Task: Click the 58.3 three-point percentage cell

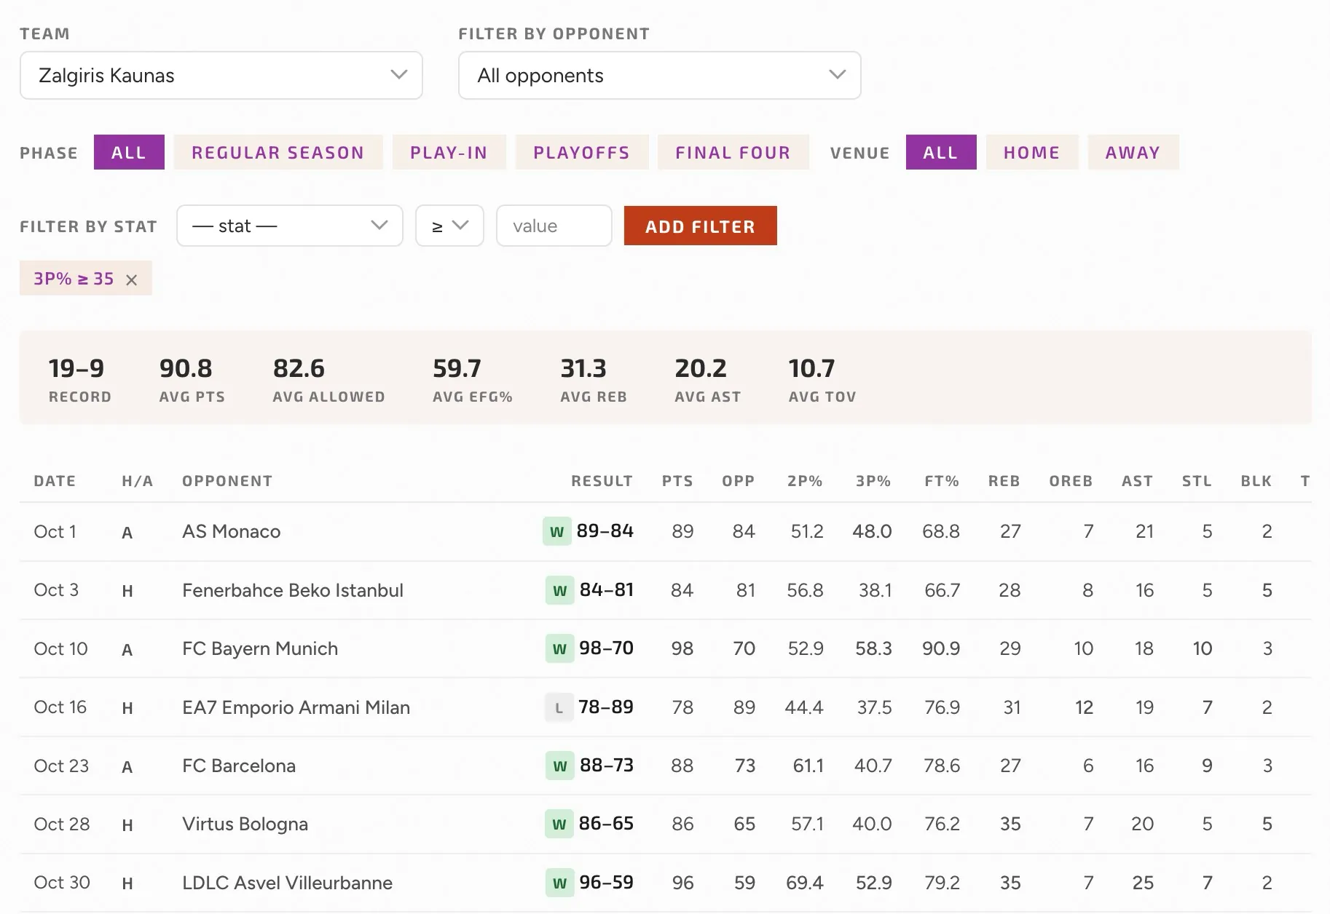Action: (873, 648)
